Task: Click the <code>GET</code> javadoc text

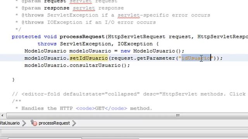Action: pyautogui.click(x=102, y=108)
